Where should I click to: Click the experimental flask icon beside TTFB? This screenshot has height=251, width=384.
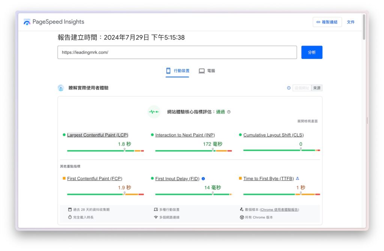pyautogui.click(x=297, y=178)
